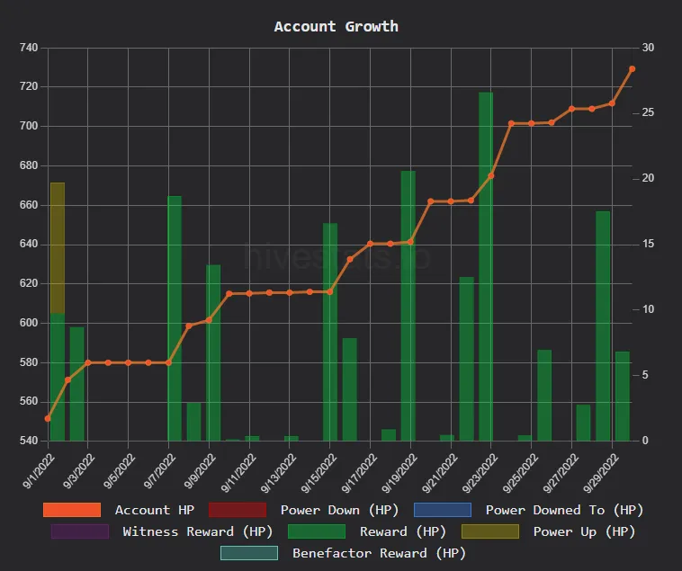Click the '9/13/2022' x-axis label
This screenshot has height=571, width=682.
[278, 472]
